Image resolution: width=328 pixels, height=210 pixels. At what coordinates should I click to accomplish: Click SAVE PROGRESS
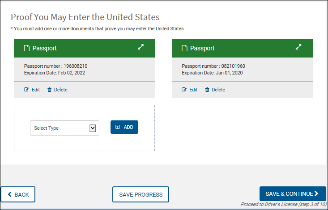click(141, 194)
